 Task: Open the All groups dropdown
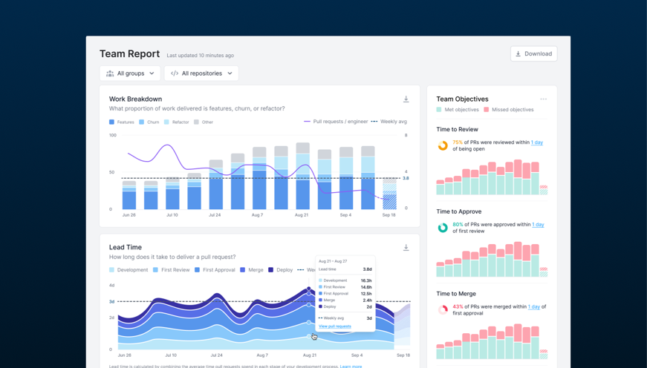click(x=130, y=73)
